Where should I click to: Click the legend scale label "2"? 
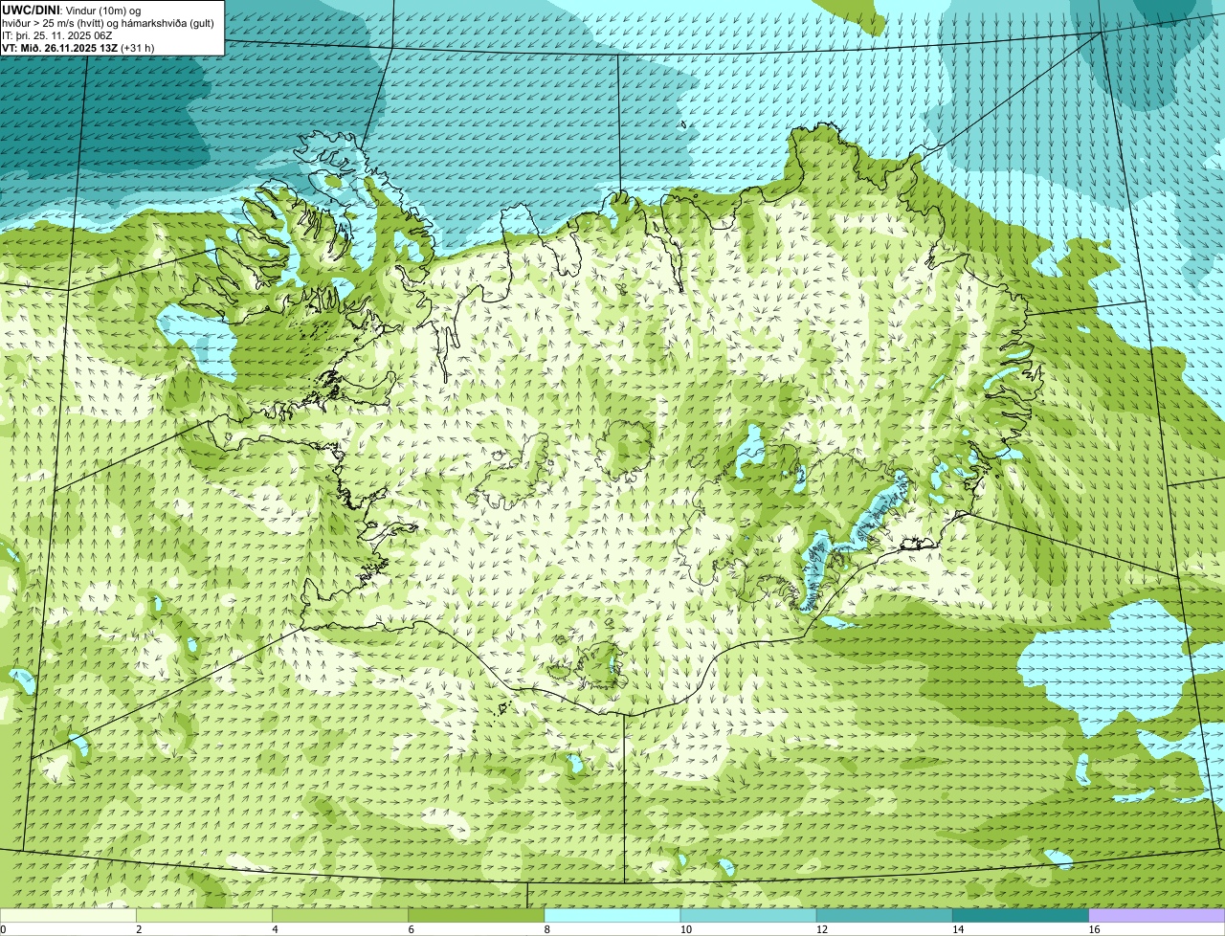tap(139, 929)
